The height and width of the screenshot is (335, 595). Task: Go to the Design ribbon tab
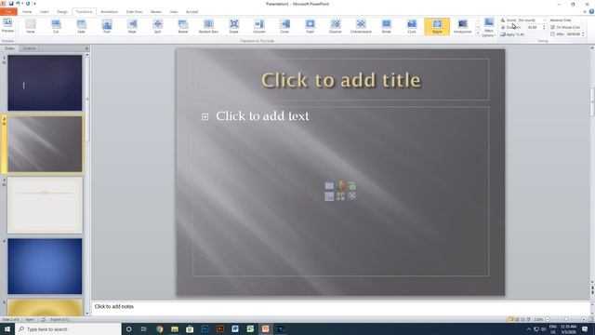click(62, 12)
